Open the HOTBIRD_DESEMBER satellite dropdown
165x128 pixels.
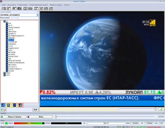(37, 15)
